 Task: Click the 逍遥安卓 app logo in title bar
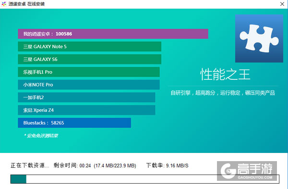4,4
